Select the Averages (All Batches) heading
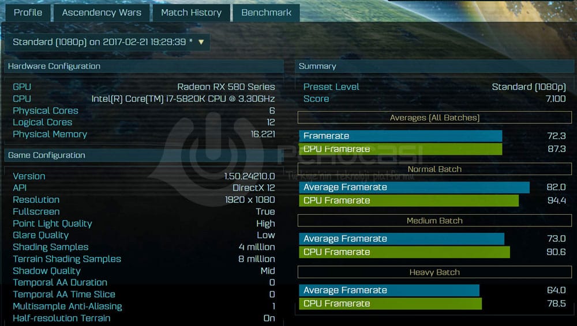The height and width of the screenshot is (326, 577). (x=434, y=117)
